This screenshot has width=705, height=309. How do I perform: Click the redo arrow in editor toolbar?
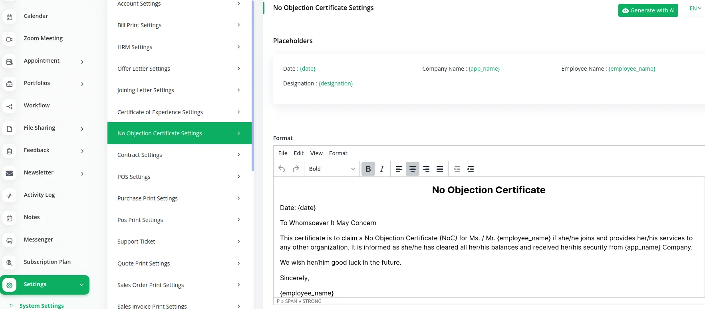point(296,169)
